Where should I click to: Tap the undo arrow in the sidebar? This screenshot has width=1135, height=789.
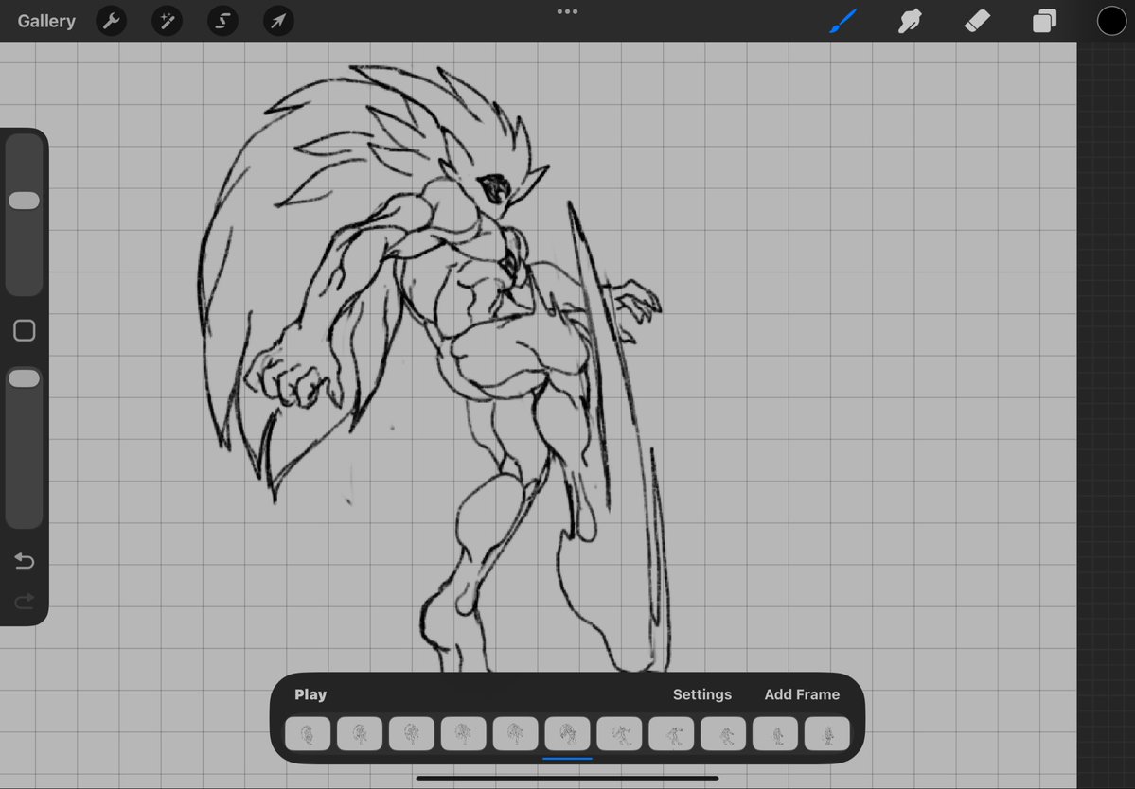click(x=24, y=560)
